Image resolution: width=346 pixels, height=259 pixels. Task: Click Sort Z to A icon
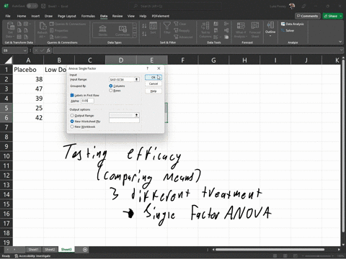[144, 34]
